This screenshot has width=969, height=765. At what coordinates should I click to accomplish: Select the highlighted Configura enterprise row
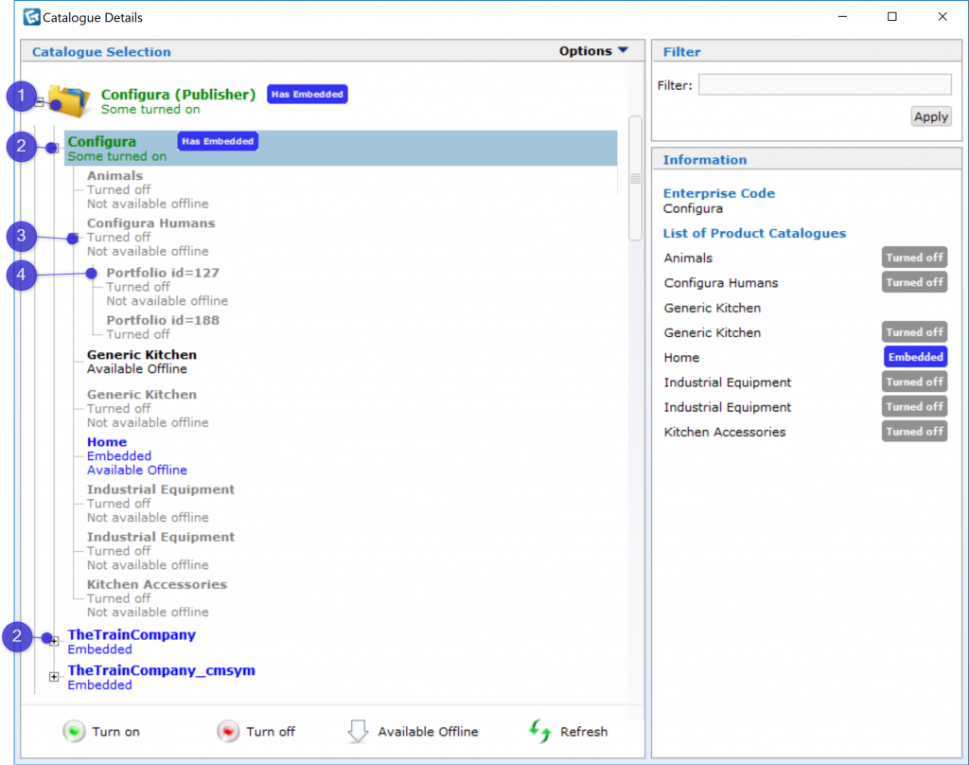coord(341,148)
